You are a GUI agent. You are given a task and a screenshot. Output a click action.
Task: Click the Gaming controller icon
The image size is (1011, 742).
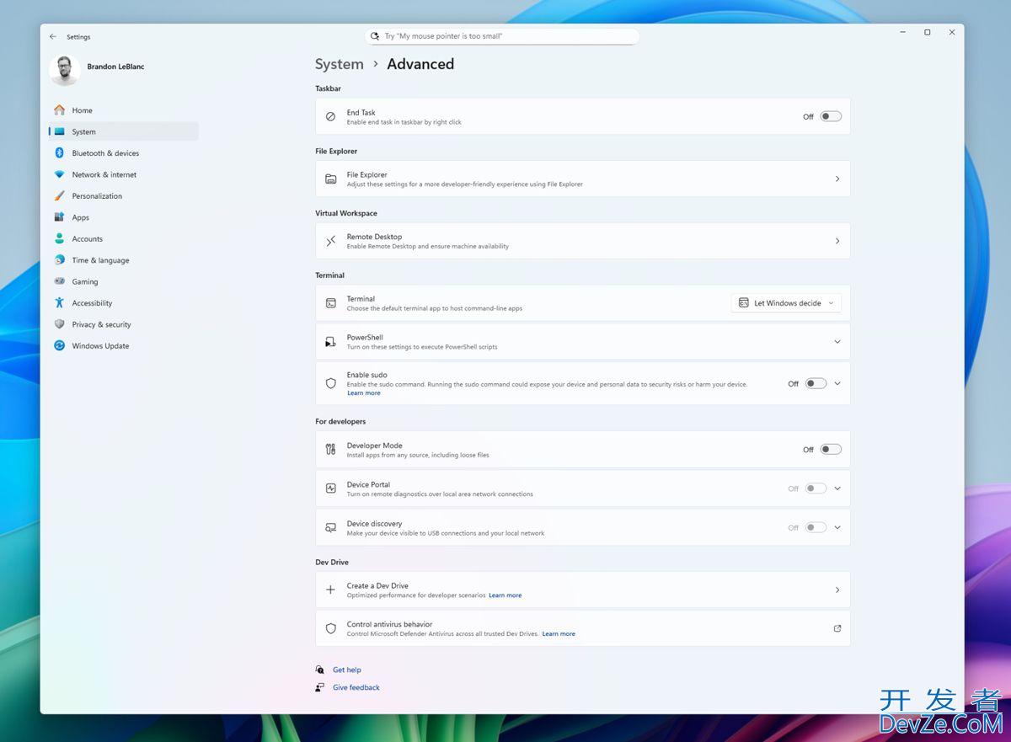(59, 281)
